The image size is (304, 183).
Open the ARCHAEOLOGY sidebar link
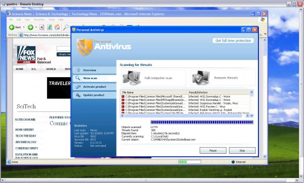(26, 142)
